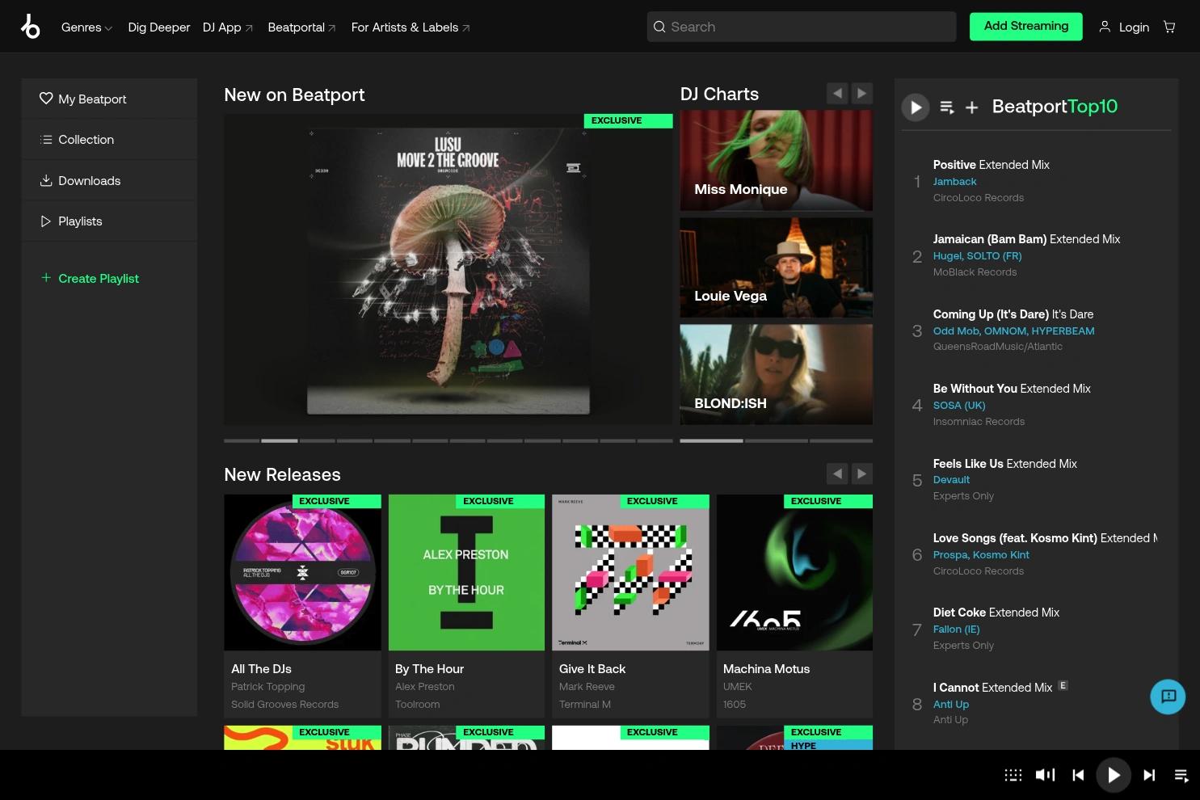Image resolution: width=1200 pixels, height=800 pixels.
Task: Open the Miss Monique DJ chart
Action: pos(777,161)
